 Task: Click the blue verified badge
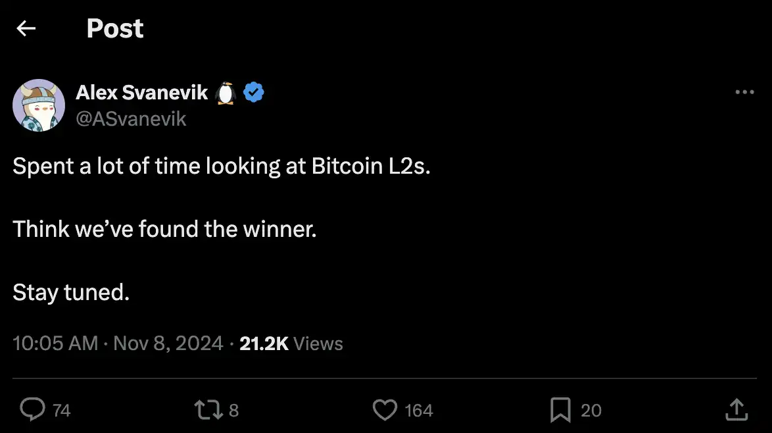[254, 93]
